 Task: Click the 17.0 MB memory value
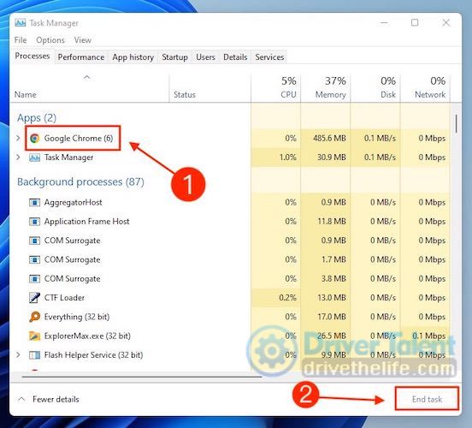332,317
